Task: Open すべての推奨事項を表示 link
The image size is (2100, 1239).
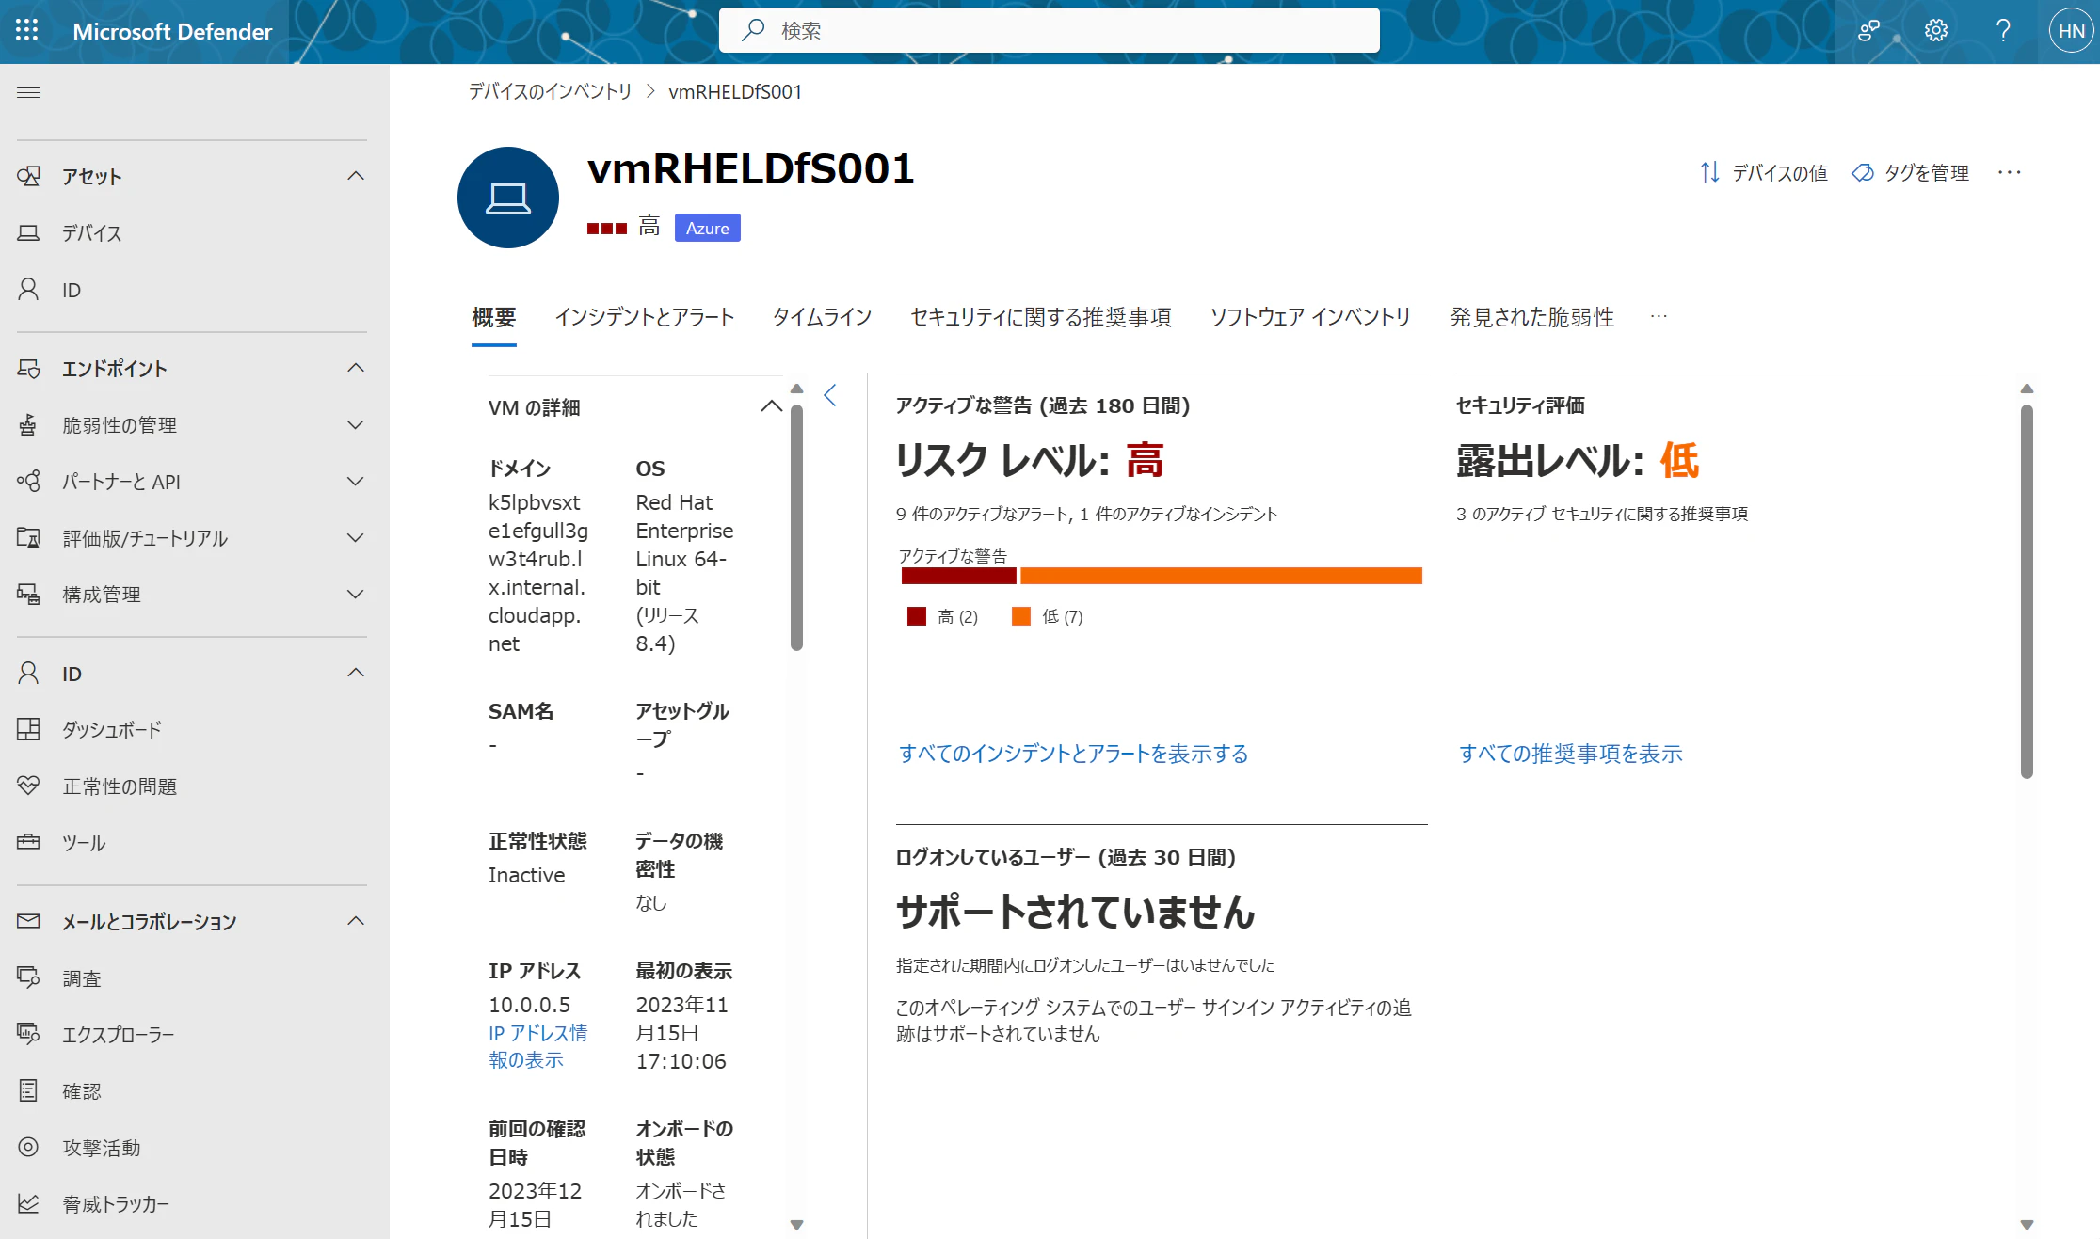Action: (1571, 754)
